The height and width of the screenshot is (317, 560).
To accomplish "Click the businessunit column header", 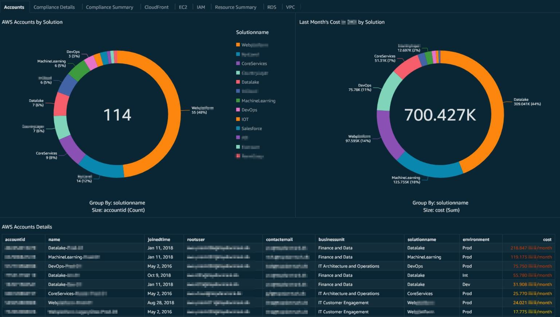I will click(x=331, y=239).
